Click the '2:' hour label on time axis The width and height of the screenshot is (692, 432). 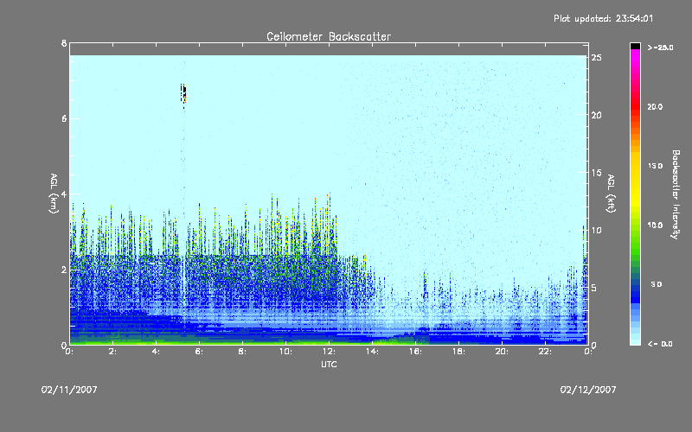click(x=113, y=352)
